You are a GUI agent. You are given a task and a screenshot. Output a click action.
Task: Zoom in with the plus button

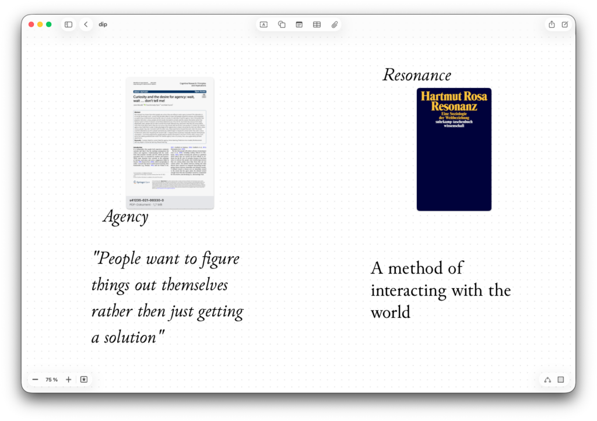click(68, 380)
